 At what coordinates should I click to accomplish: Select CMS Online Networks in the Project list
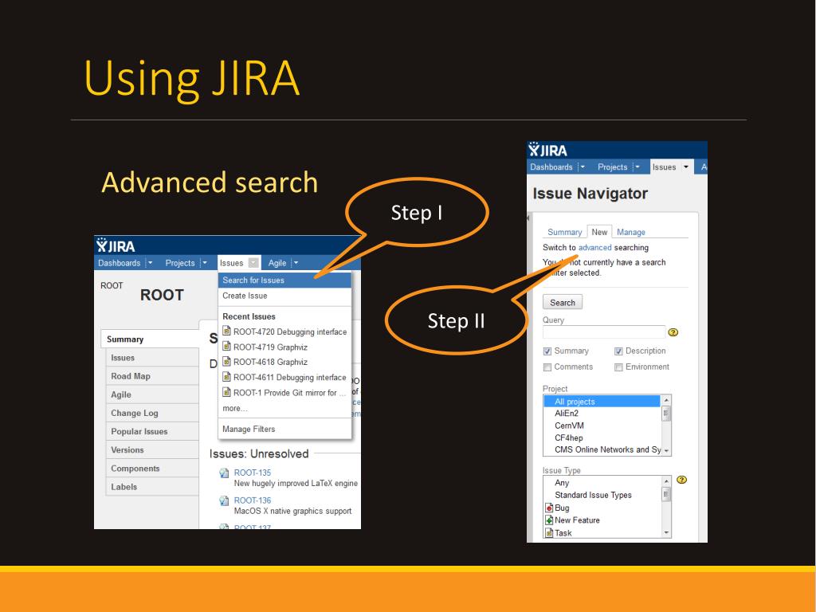click(x=602, y=449)
